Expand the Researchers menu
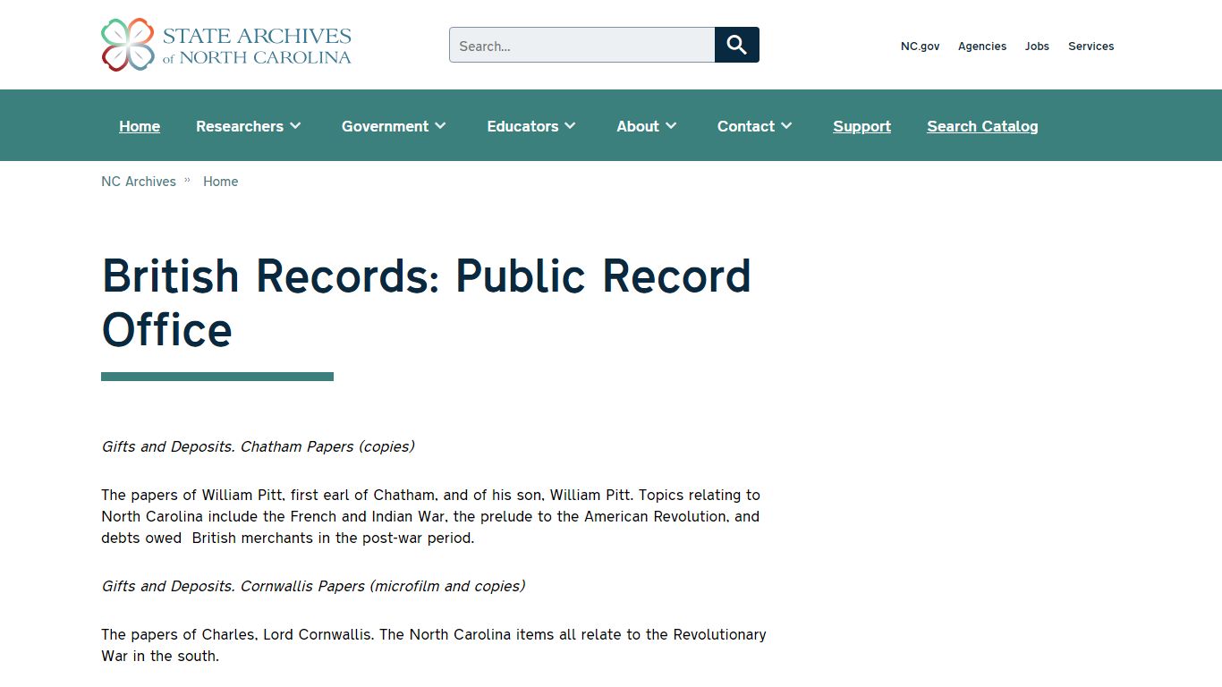The height and width of the screenshot is (687, 1222). (249, 126)
